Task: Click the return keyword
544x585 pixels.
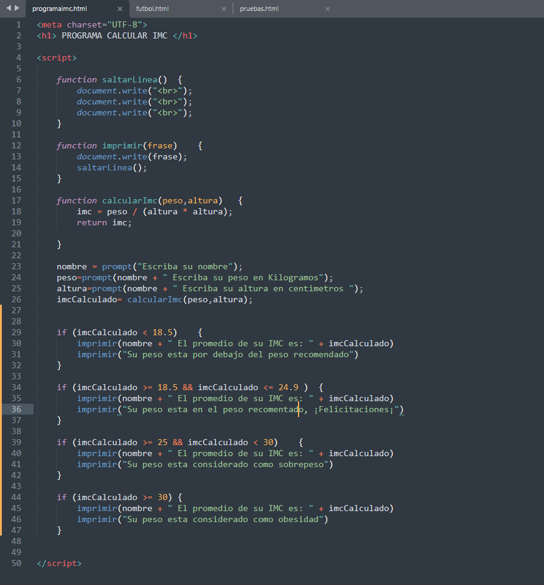Action: pyautogui.click(x=92, y=223)
